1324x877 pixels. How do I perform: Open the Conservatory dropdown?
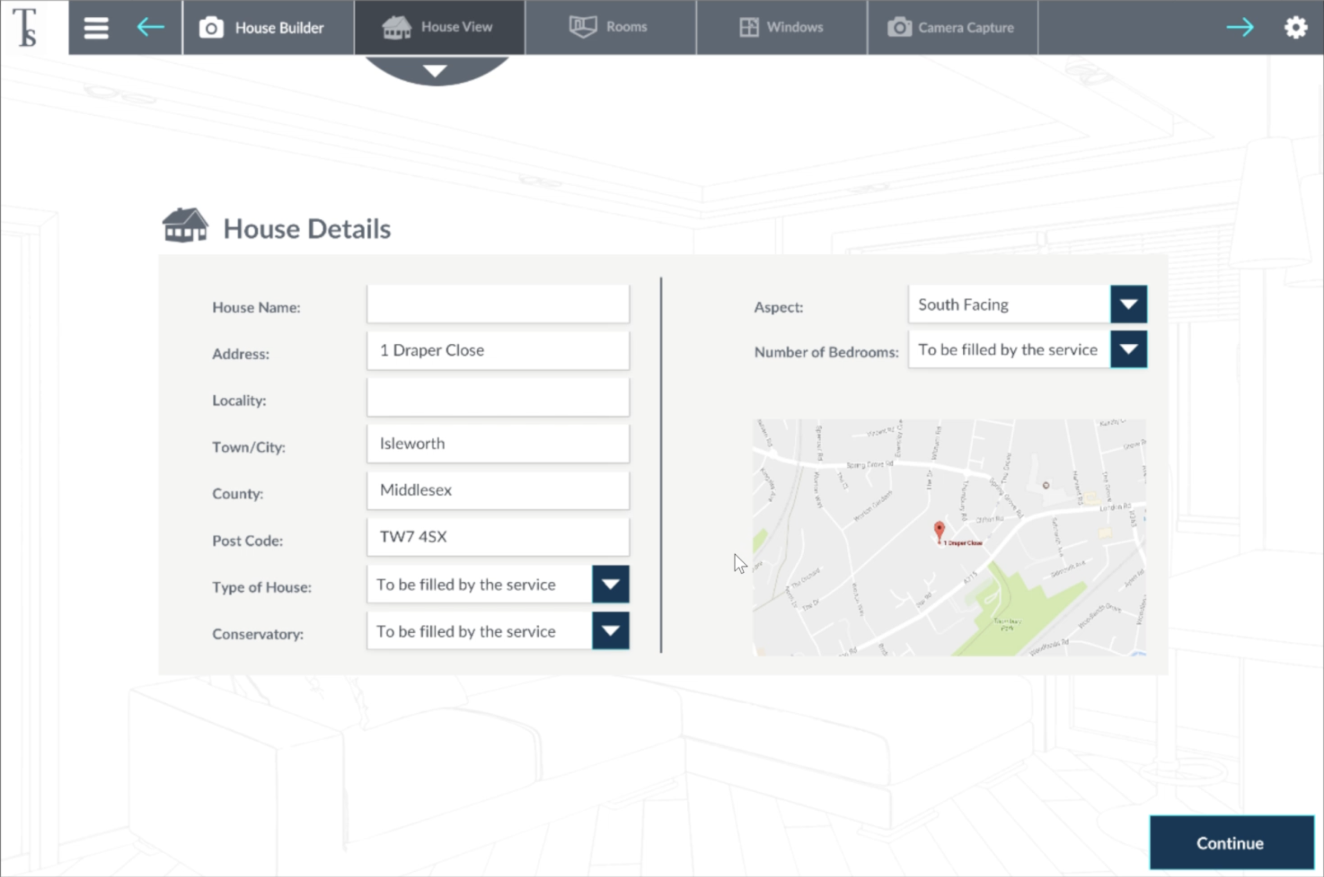[610, 631]
